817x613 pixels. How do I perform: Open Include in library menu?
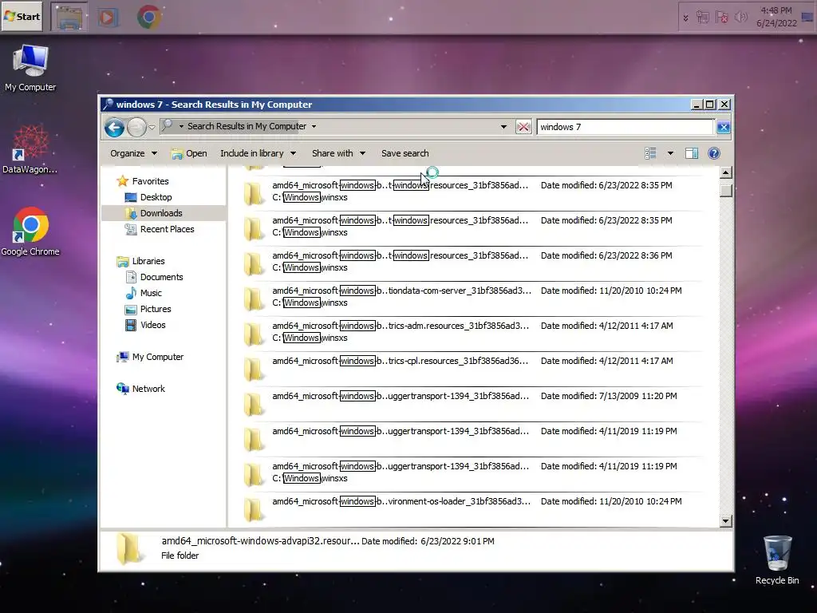pos(258,153)
